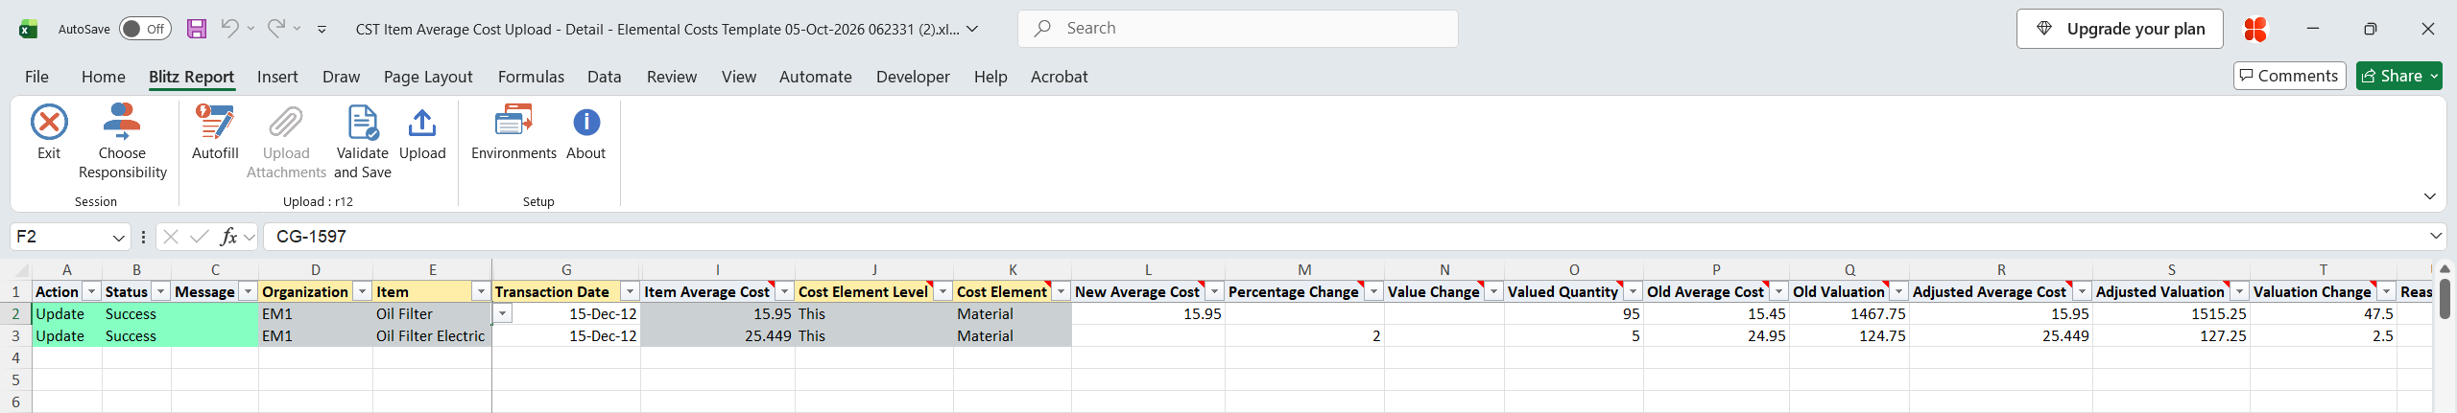Click the Automate tab
Screen dimensions: 2457x413
click(x=816, y=77)
